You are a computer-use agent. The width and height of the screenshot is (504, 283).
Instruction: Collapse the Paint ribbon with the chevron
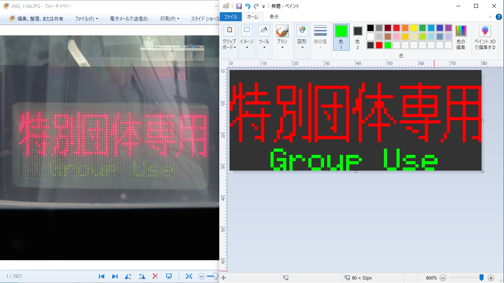[490, 17]
